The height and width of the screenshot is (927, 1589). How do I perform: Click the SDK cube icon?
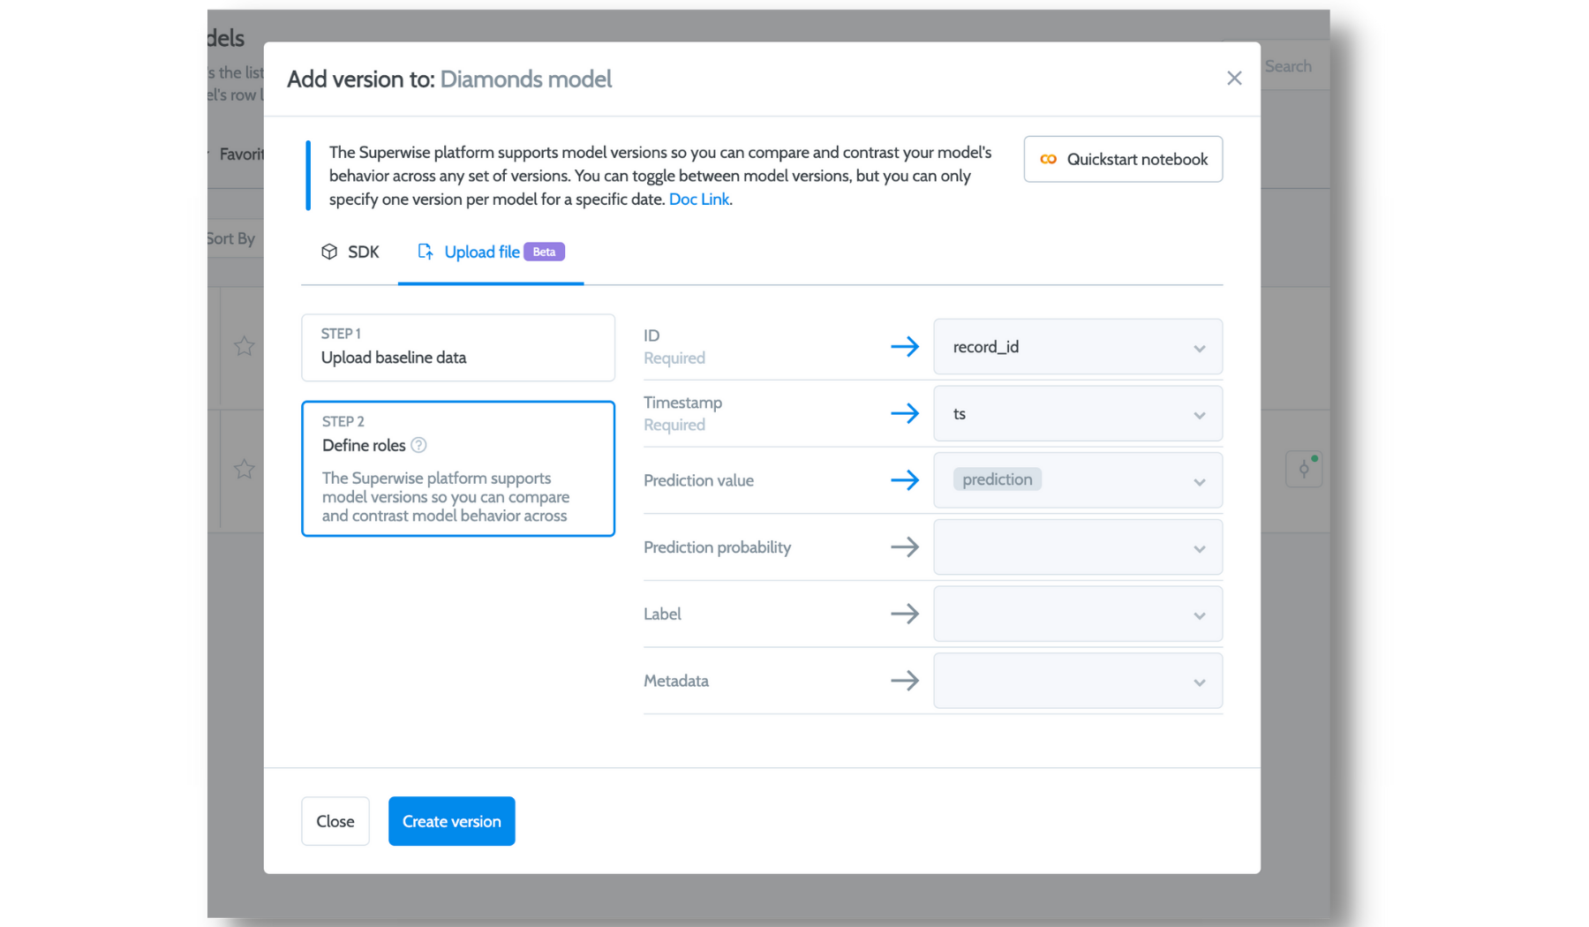pyautogui.click(x=329, y=252)
